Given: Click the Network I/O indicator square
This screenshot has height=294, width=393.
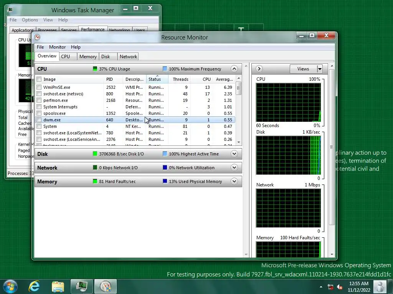Looking at the screenshot, I should point(95,168).
